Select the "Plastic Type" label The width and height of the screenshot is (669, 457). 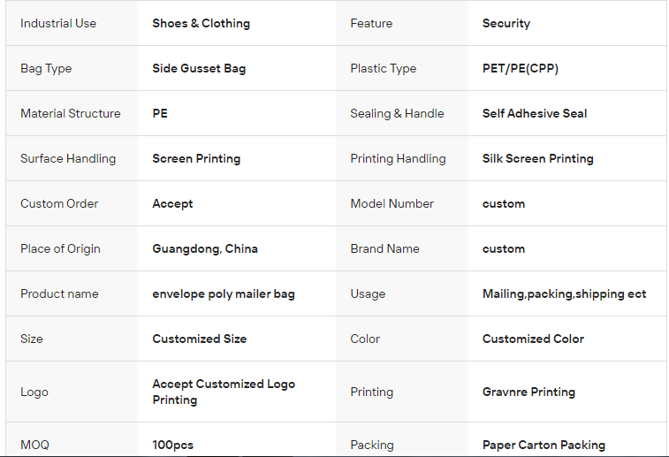point(383,68)
